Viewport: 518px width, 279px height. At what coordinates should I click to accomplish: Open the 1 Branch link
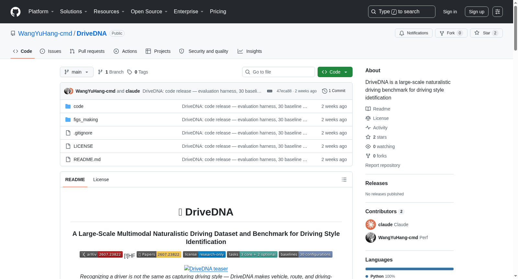click(x=111, y=72)
